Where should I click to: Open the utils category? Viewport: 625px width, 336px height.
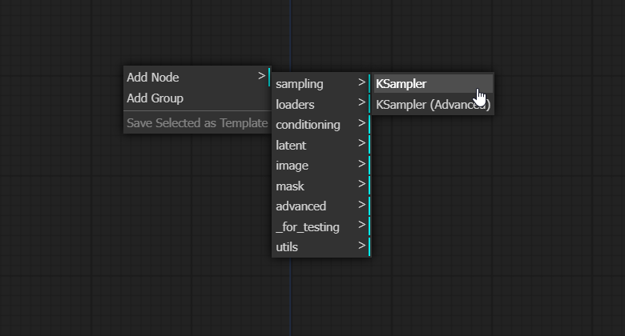[321, 247]
